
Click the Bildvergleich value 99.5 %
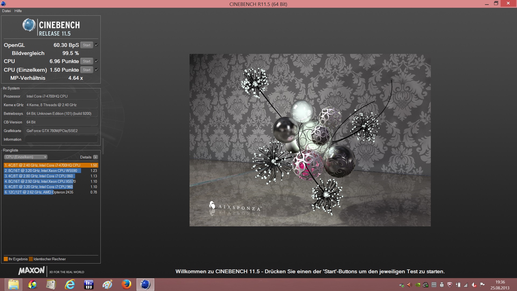pyautogui.click(x=71, y=53)
